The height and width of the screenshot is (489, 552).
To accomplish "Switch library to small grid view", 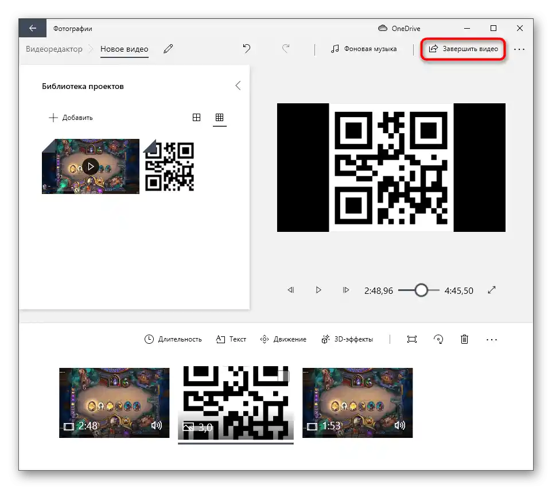I will tap(219, 117).
